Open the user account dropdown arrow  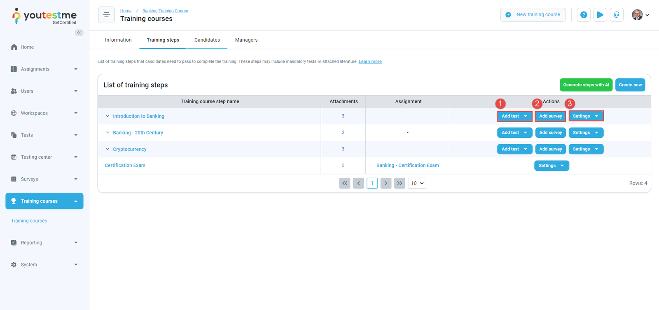click(647, 15)
